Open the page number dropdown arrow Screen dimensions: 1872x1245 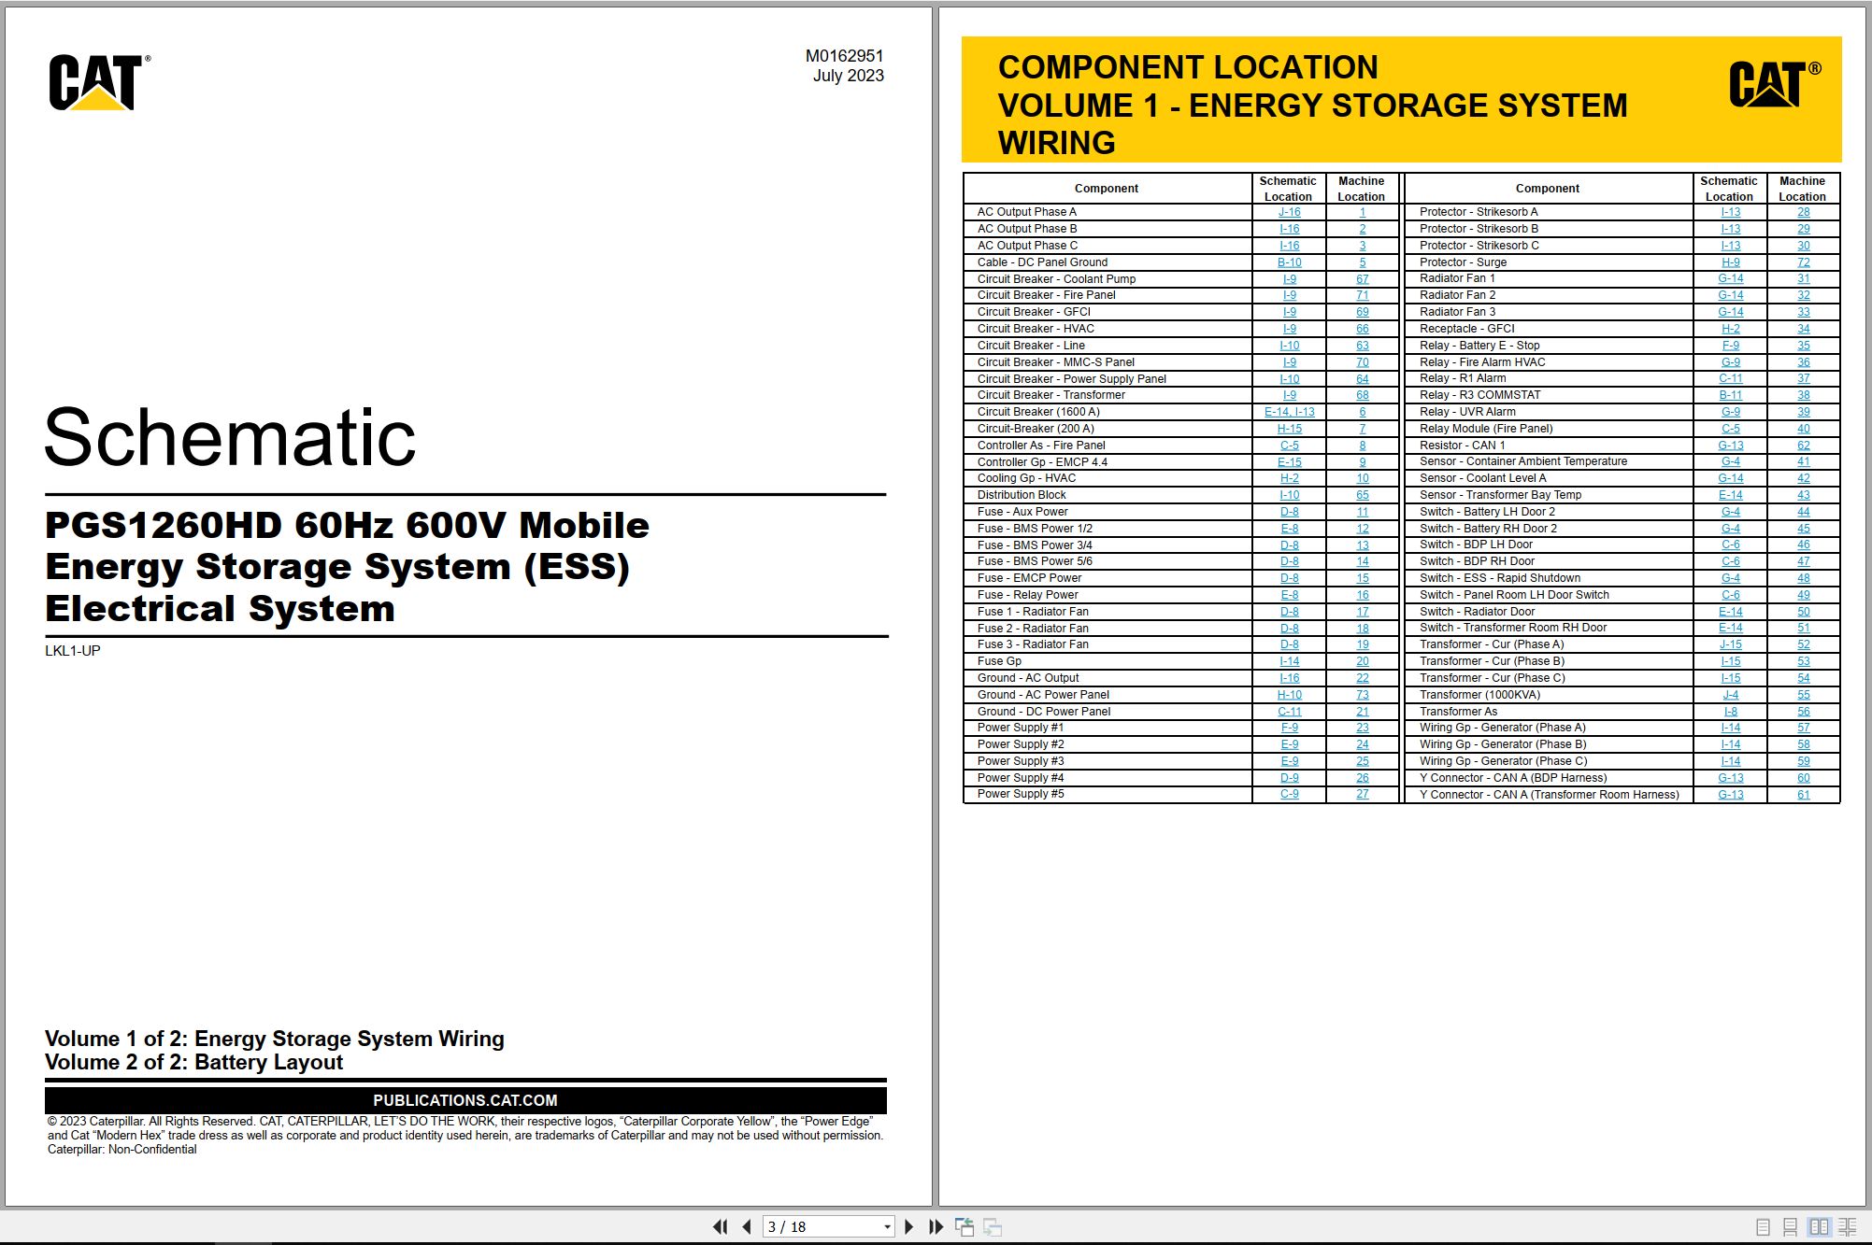coord(887,1227)
